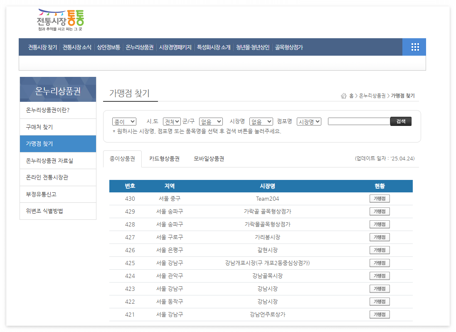Open the 시.도 전체 dropdown
The image size is (456, 332).
(172, 121)
